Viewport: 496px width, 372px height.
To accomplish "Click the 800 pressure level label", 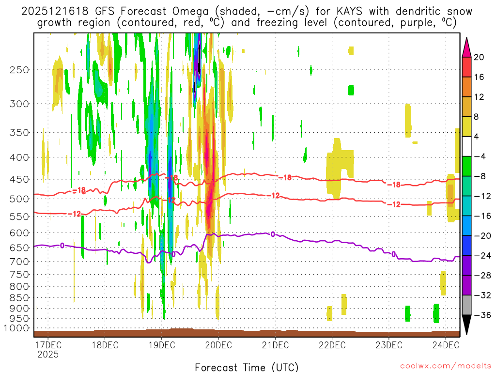I will 19,286.
